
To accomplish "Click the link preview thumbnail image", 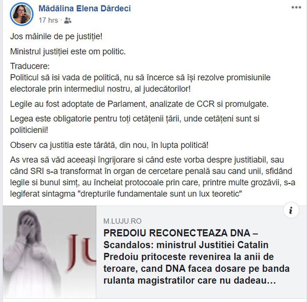I will (x=49, y=252).
